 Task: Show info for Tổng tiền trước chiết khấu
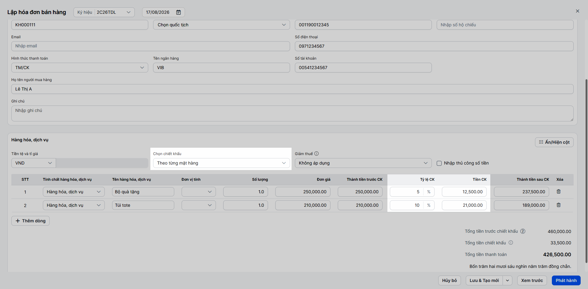coord(523,231)
